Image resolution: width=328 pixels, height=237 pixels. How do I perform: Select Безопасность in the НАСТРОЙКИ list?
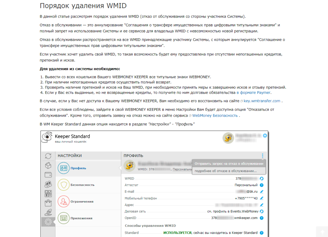pos(88,185)
